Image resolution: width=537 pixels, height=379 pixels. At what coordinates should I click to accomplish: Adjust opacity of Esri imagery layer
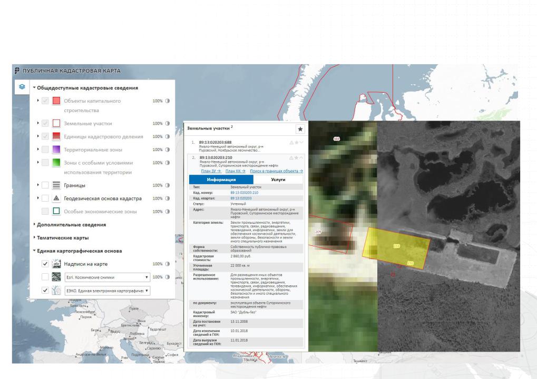tap(168, 277)
